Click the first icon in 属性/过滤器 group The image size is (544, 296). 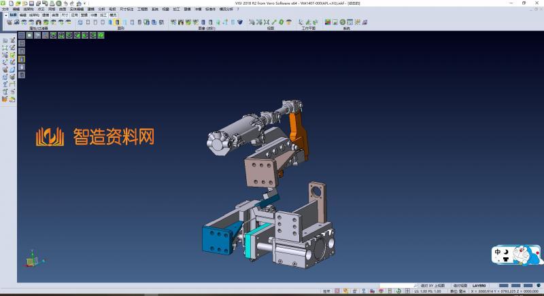point(9,22)
